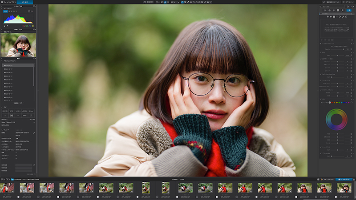Collapse the Exif section
The width and height of the screenshot is (356, 200).
point(2,107)
